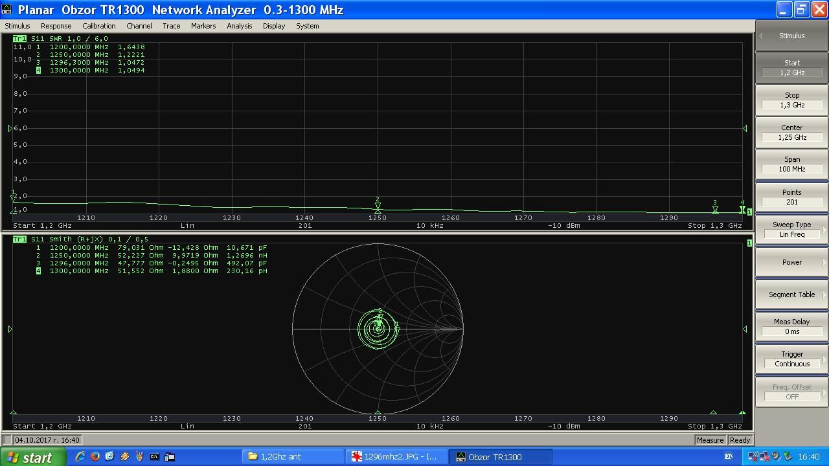Edit the Start frequency 1,2 GHz field

coord(791,72)
